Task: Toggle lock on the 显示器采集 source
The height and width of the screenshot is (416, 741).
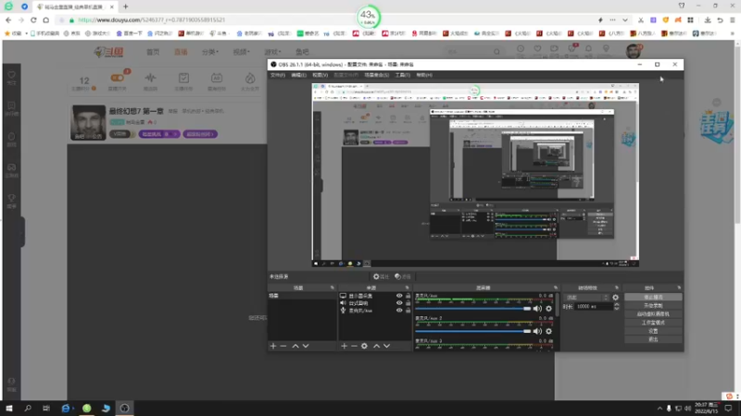Action: point(408,296)
